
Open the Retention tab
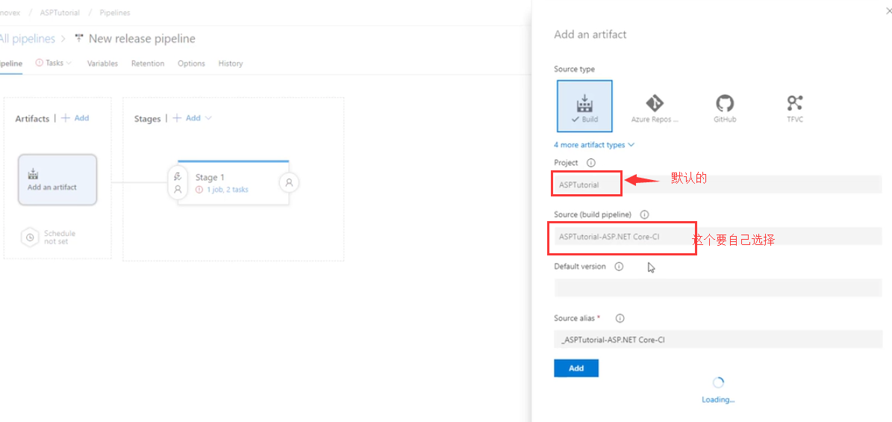(148, 63)
